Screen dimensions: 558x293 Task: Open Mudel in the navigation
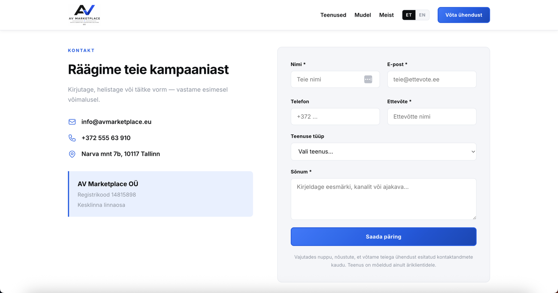(x=363, y=15)
